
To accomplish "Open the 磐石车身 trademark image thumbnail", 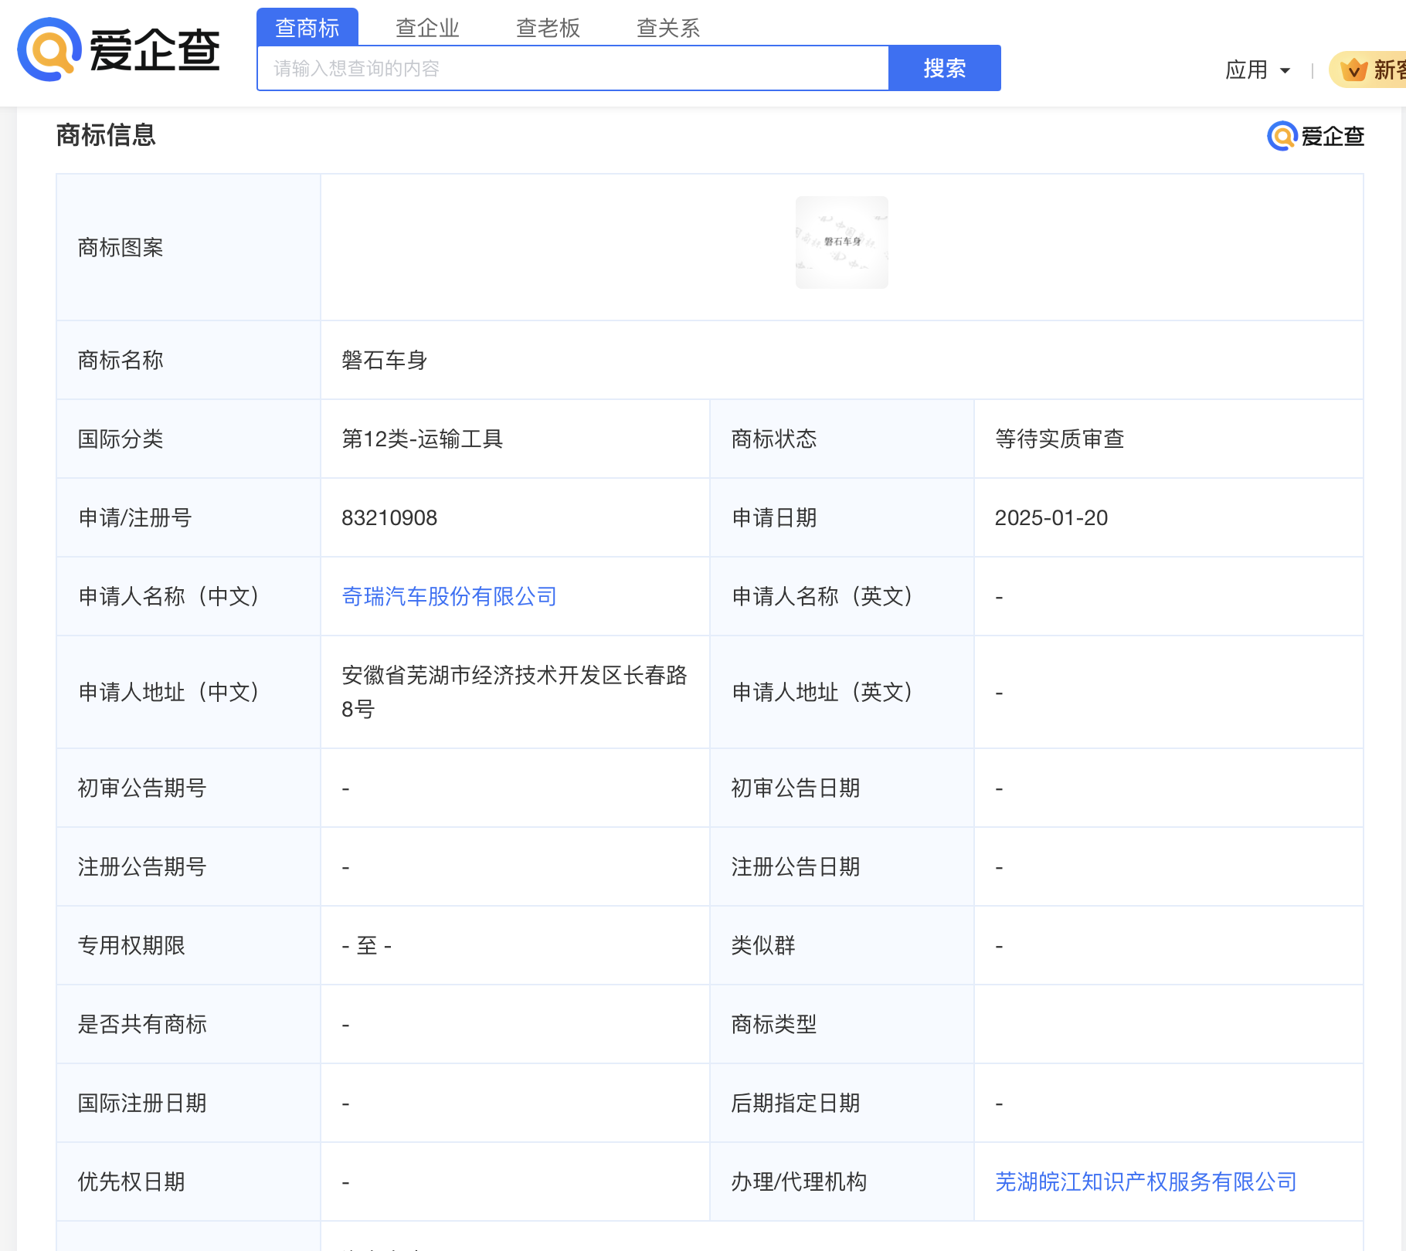I will tap(842, 242).
